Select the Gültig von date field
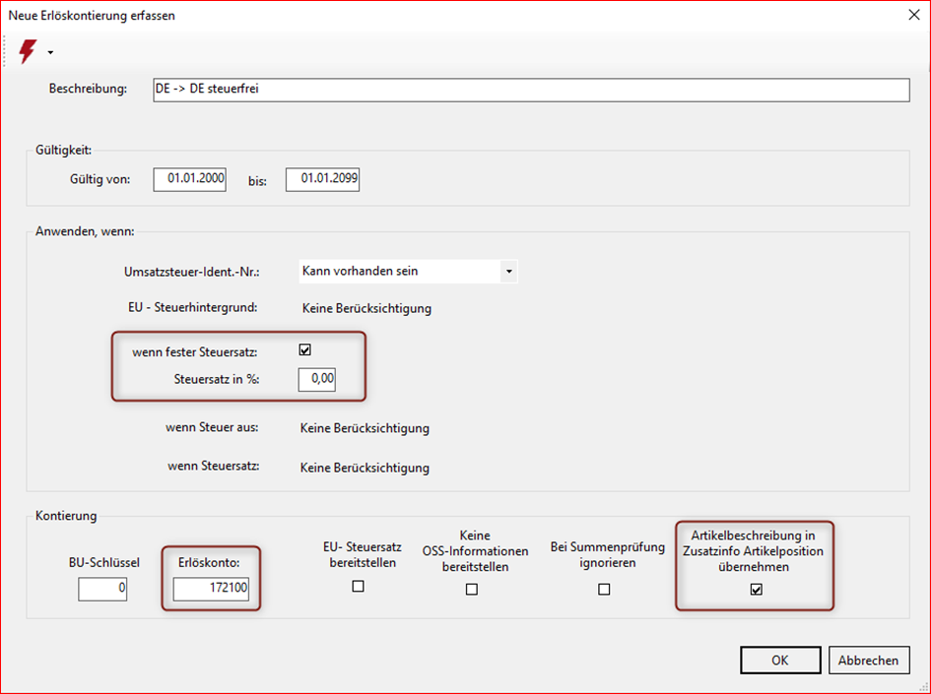Viewport: 931px width, 694px height. (x=189, y=179)
